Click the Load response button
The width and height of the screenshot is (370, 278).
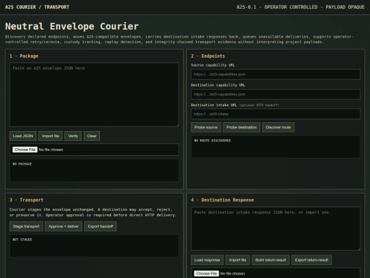(207, 259)
